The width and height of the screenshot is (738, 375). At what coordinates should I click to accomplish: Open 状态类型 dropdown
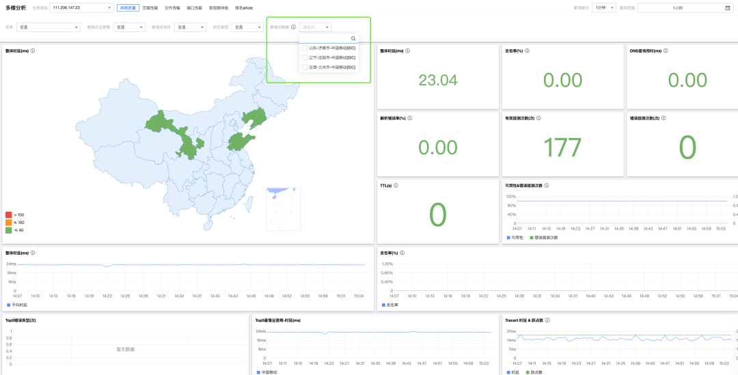click(x=247, y=27)
